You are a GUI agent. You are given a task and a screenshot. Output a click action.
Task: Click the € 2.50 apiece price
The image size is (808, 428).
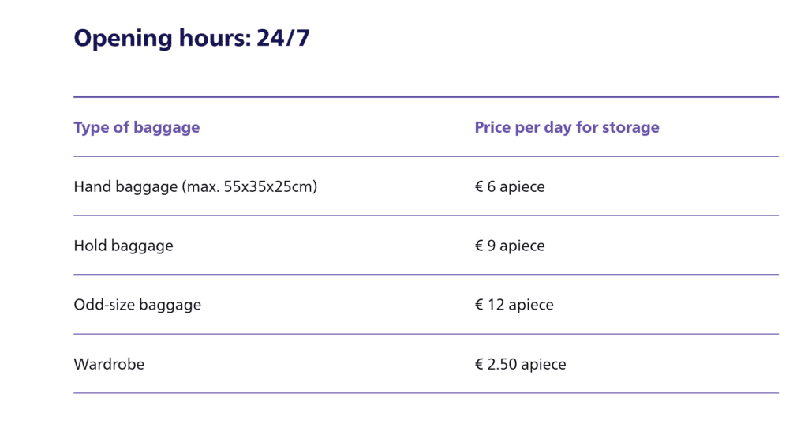(x=520, y=364)
